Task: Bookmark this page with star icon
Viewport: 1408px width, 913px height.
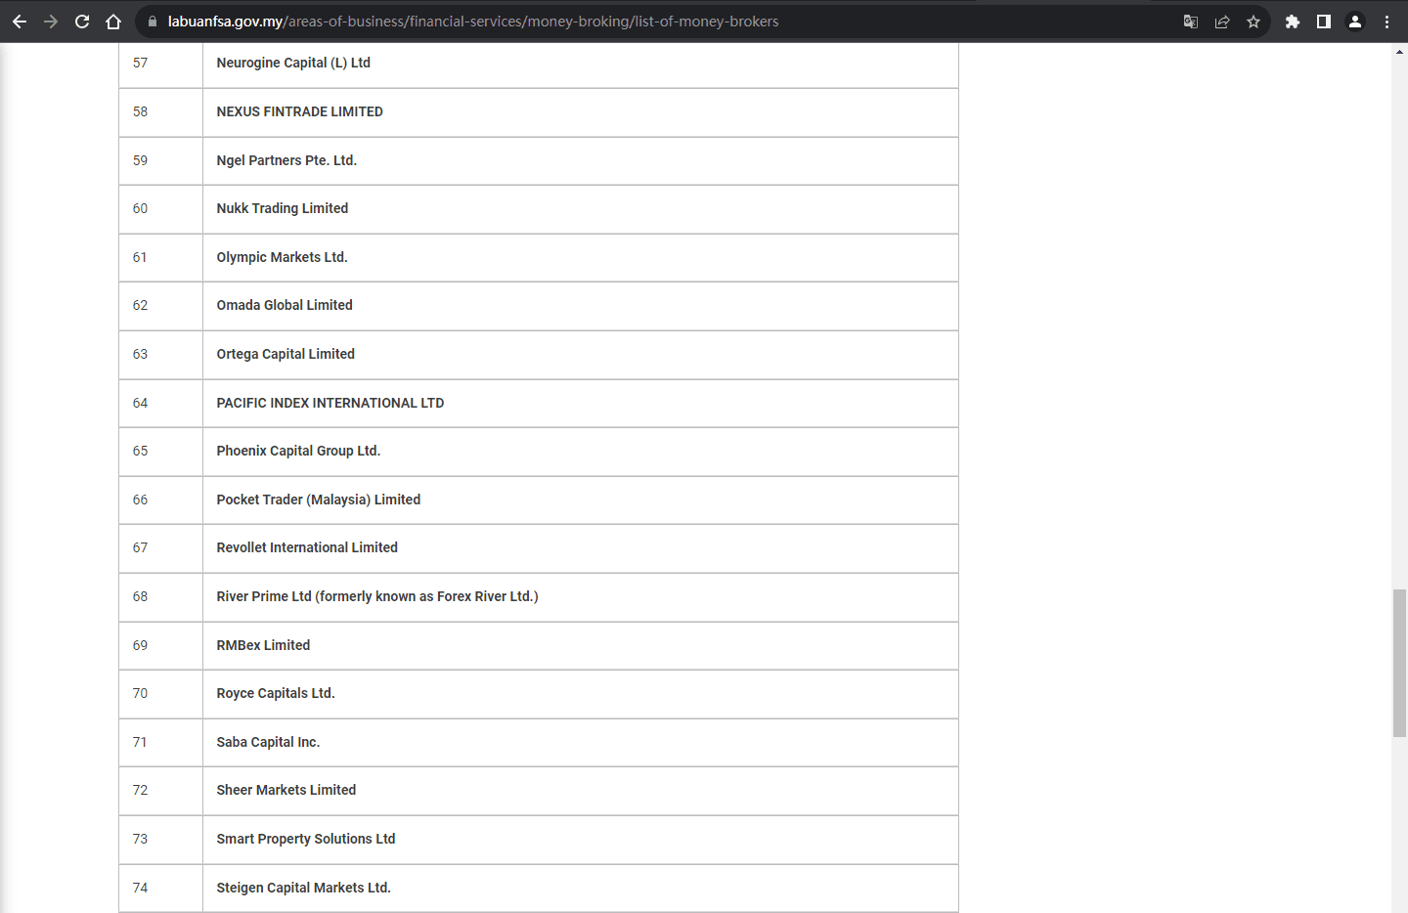Action: click(1254, 22)
